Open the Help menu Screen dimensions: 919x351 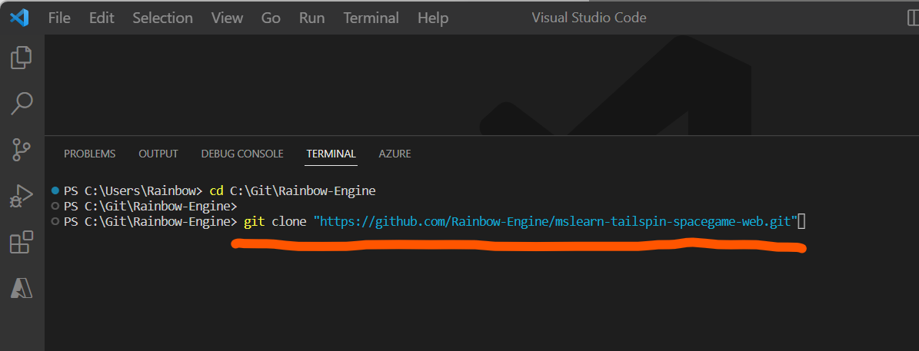click(x=433, y=18)
